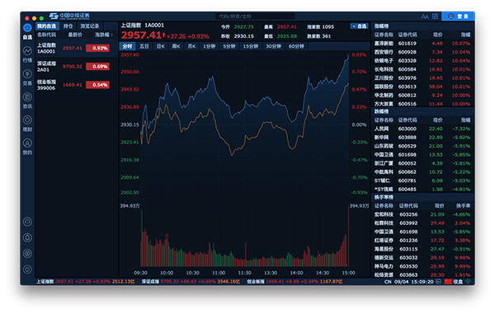Open the 自选 star icon in sidebar
The height and width of the screenshot is (314, 495).
pos(27,28)
